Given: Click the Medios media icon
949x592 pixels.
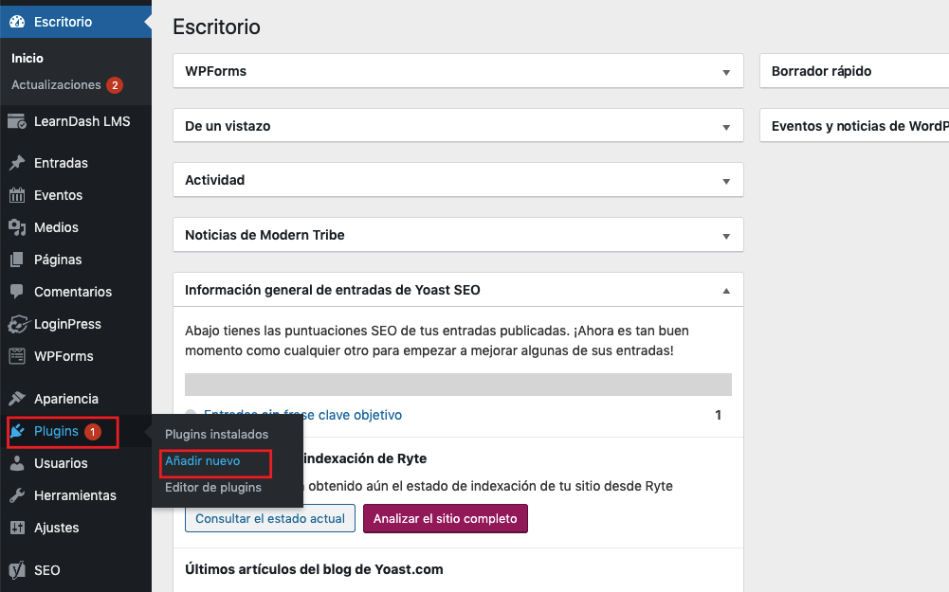Looking at the screenshot, I should pyautogui.click(x=17, y=227).
